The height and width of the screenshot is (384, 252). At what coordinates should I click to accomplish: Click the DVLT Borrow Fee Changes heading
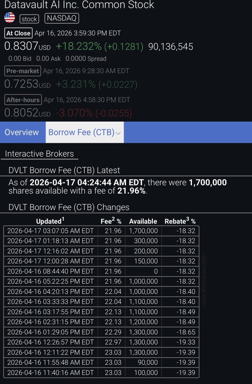click(69, 207)
